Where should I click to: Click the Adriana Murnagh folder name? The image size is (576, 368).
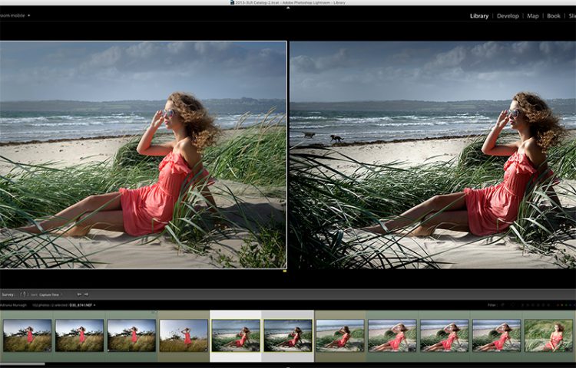coord(13,305)
